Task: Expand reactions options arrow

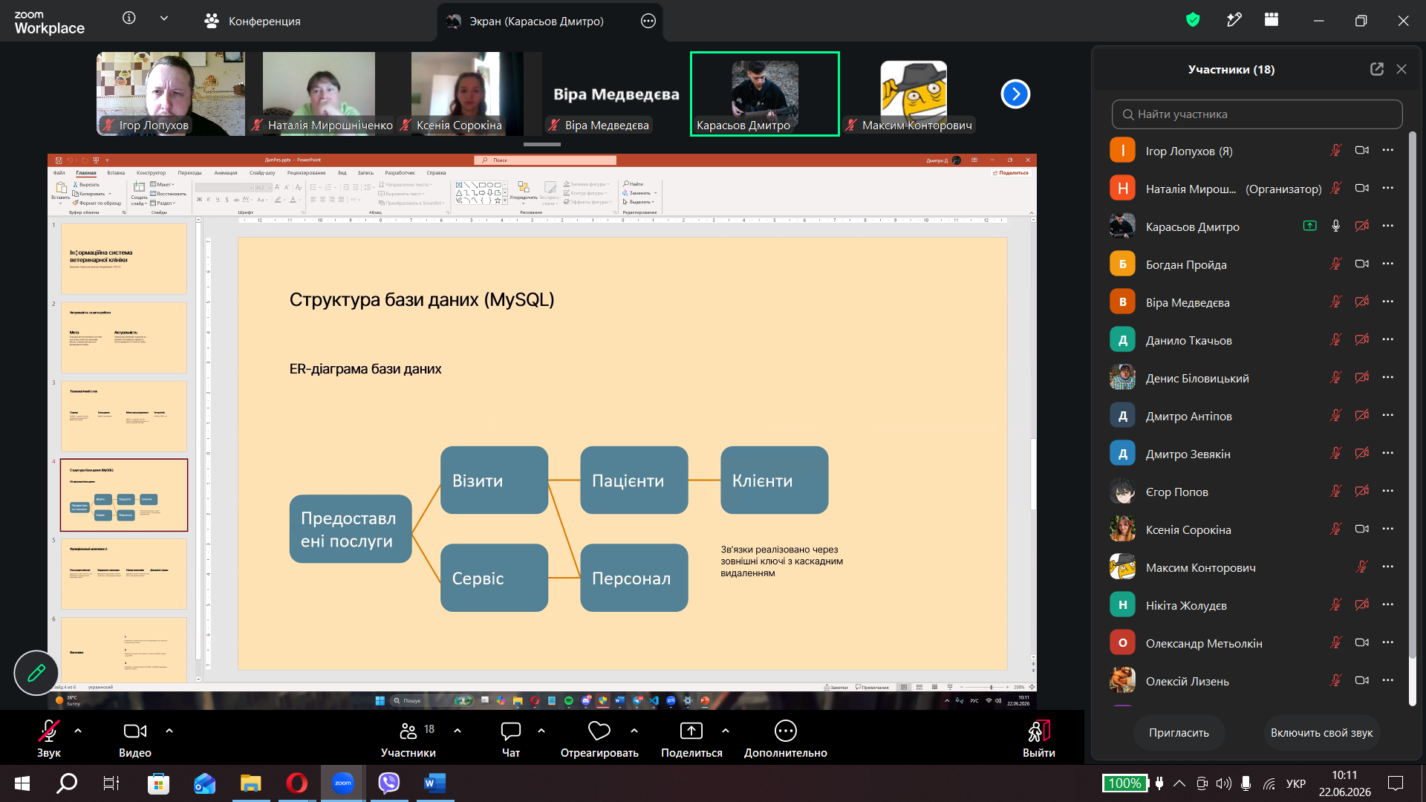Action: coord(634,731)
